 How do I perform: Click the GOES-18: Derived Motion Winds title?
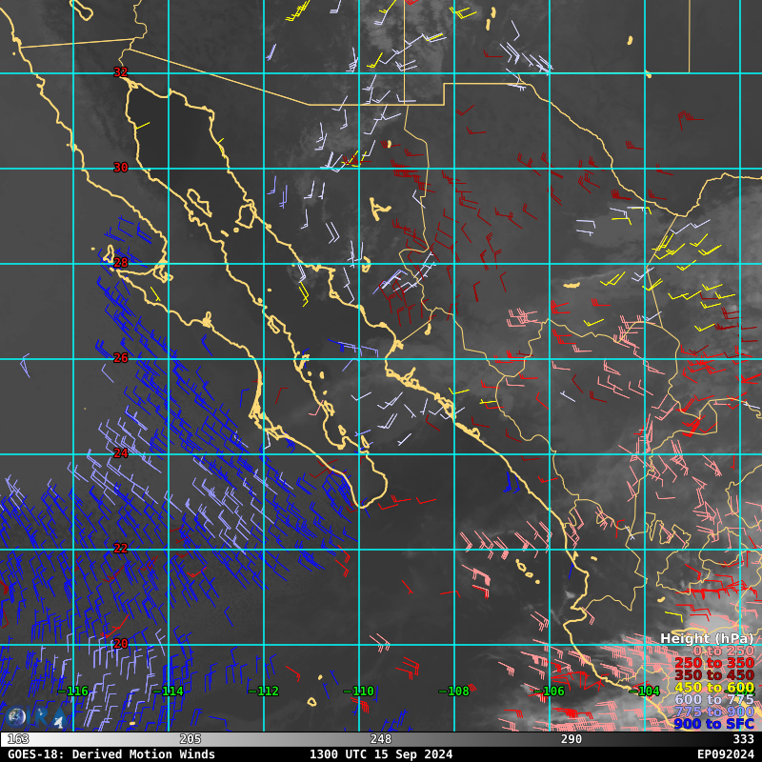tap(111, 754)
